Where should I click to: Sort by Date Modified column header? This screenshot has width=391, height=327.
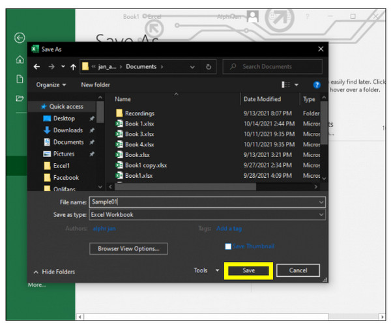click(262, 99)
